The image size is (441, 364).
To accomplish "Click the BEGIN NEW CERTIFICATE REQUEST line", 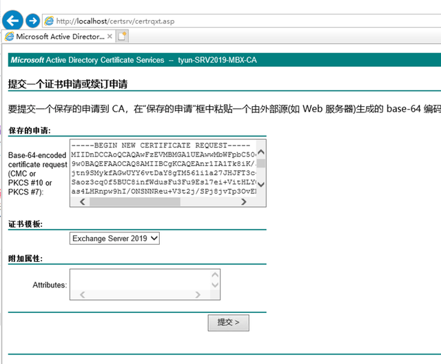I will tap(161, 145).
